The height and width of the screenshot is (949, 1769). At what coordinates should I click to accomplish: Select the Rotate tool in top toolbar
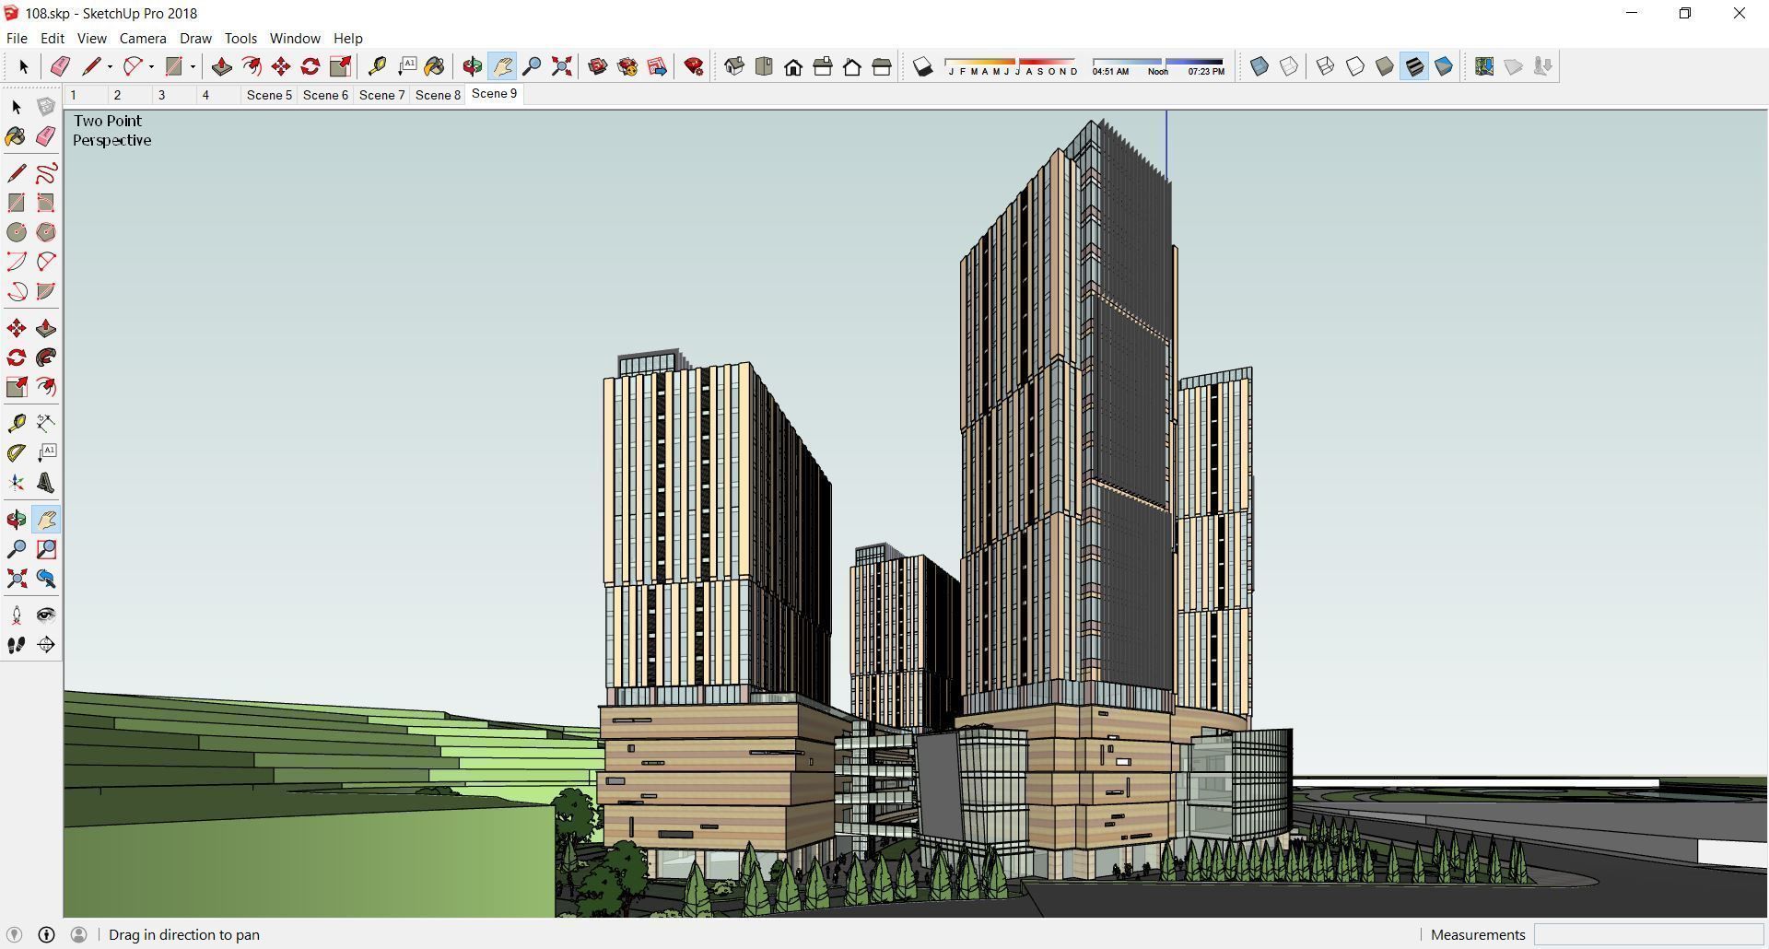click(x=310, y=66)
